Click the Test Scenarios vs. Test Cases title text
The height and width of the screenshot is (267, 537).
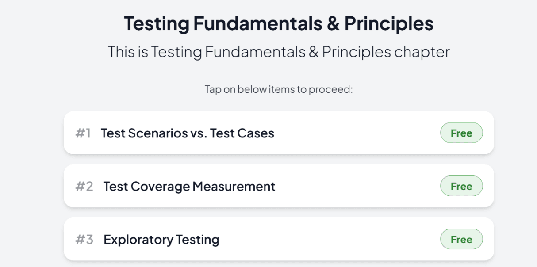[x=186, y=133]
